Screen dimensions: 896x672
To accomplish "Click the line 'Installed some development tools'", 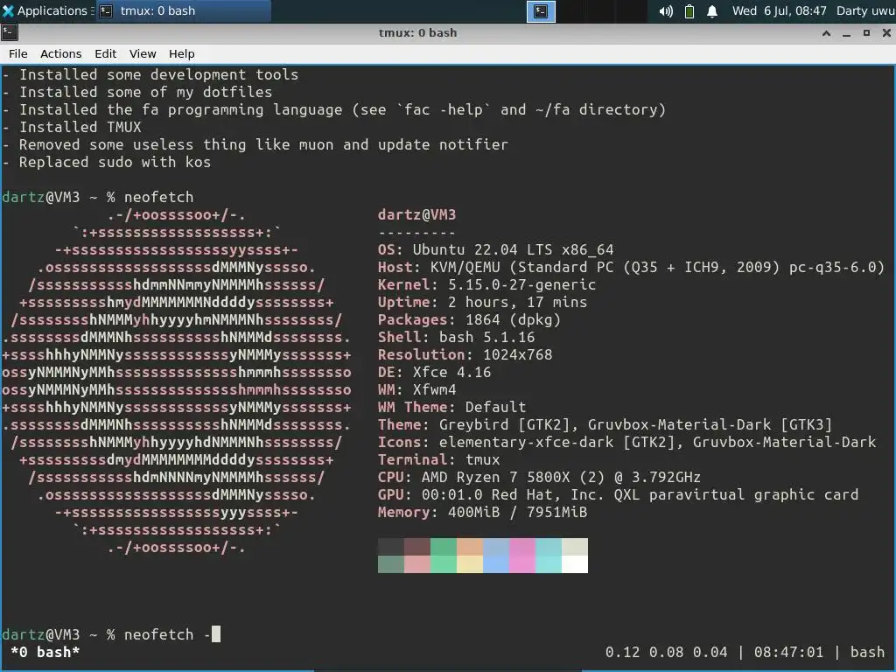I will pos(150,75).
